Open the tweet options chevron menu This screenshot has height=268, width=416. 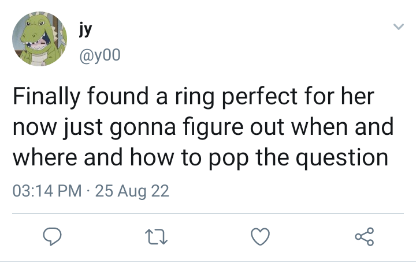click(398, 27)
